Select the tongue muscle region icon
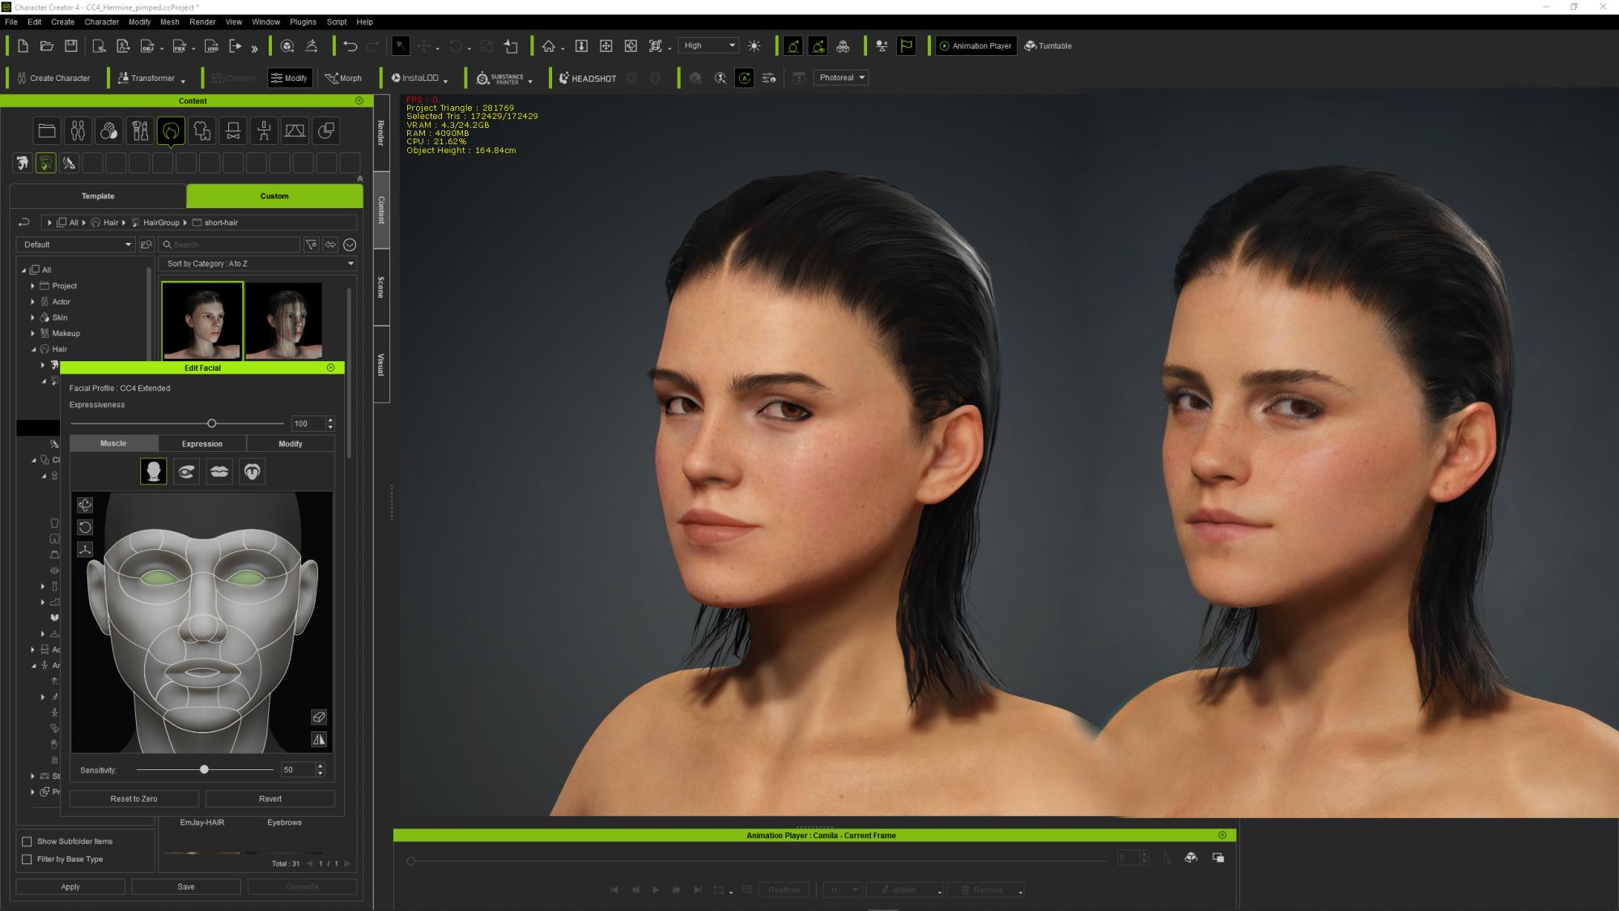This screenshot has width=1619, height=911. coord(253,471)
